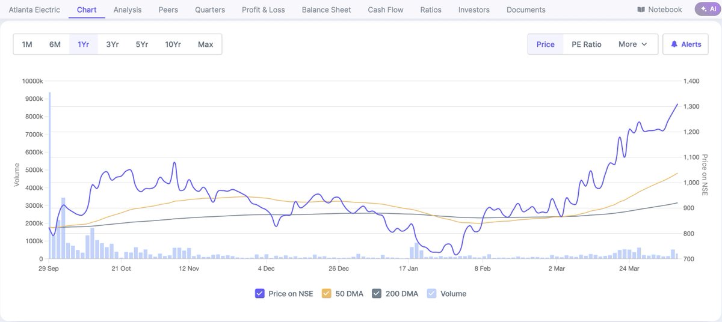
Task: Click the 10000k volume axis value
Action: pyautogui.click(x=31, y=81)
